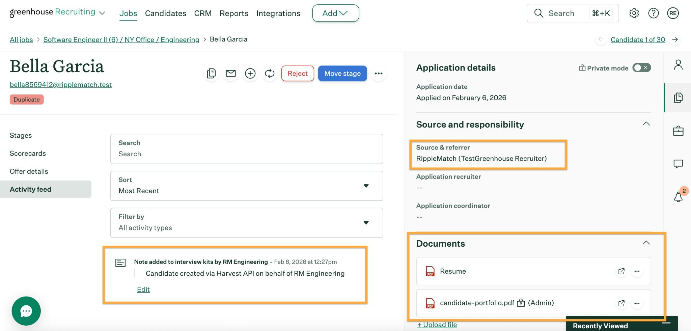Minimize the Recently Viewed panel
Viewport: 691px width, 331px height.
(x=666, y=323)
